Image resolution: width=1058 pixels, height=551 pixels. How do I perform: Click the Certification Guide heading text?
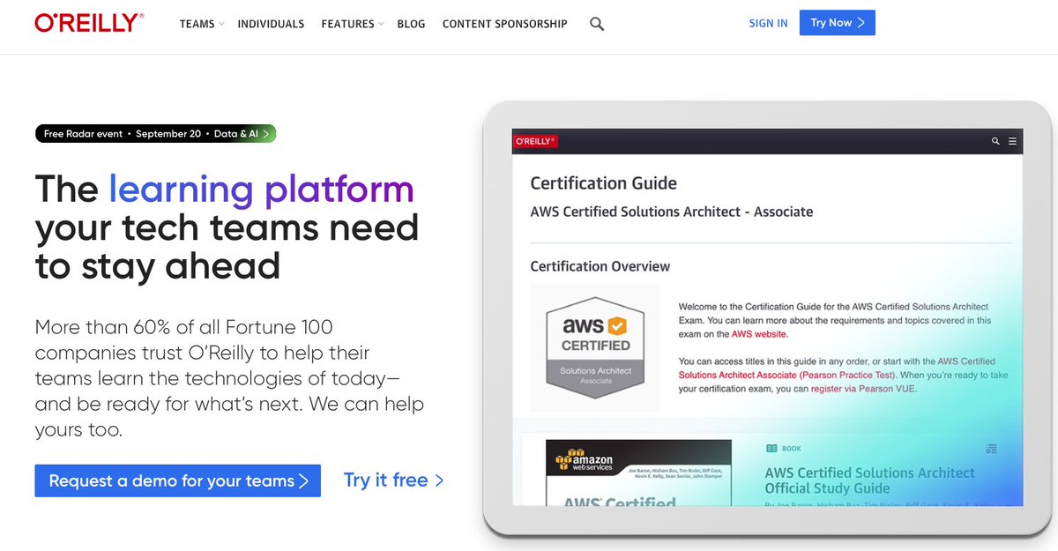click(604, 183)
